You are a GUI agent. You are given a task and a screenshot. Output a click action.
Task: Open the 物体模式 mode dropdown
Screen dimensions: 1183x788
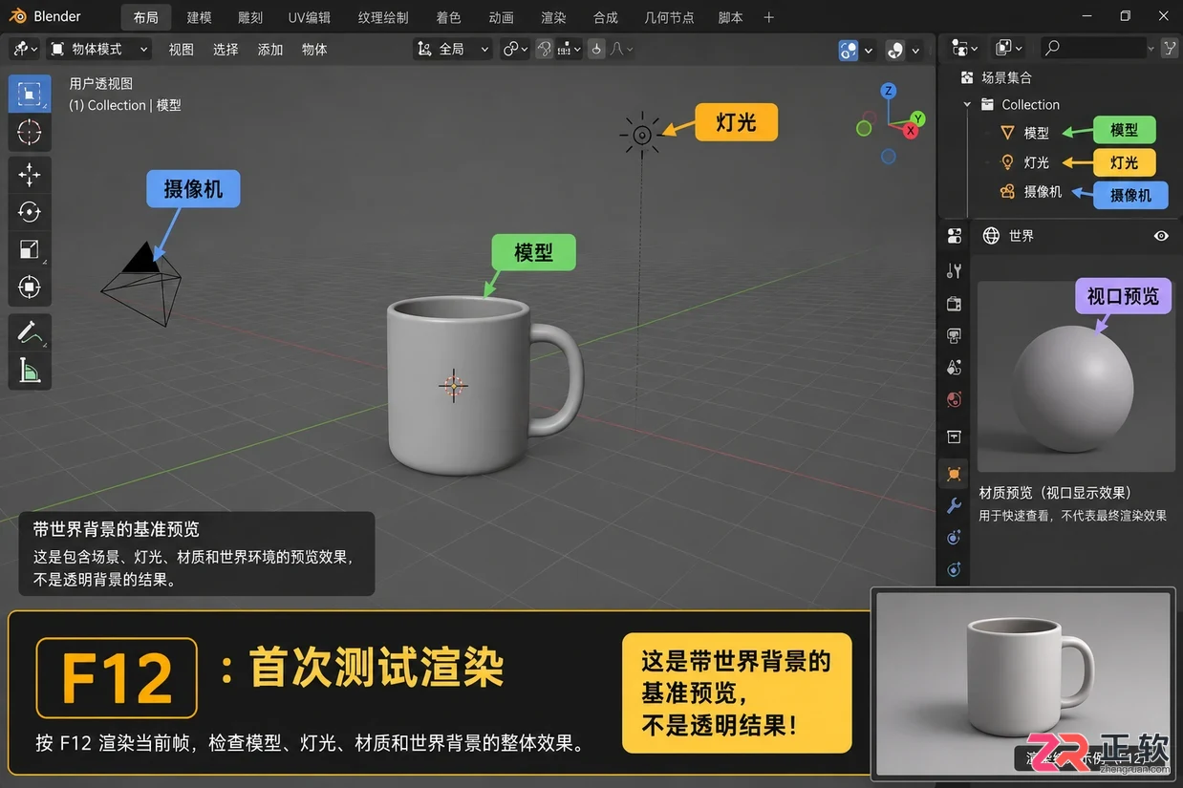[x=98, y=49]
